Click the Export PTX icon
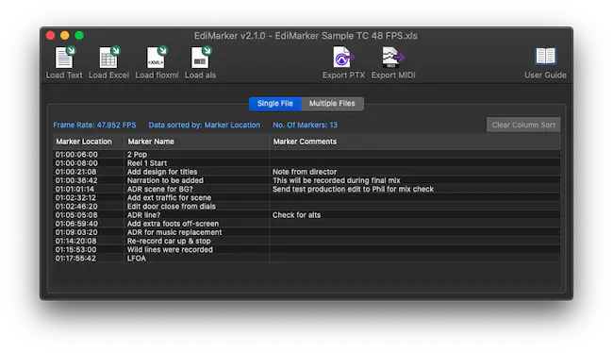The image size is (613, 353). 343,58
